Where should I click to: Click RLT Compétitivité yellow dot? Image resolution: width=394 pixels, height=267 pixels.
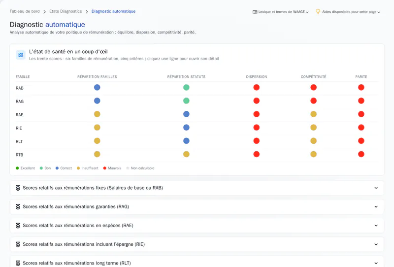[x=313, y=141]
